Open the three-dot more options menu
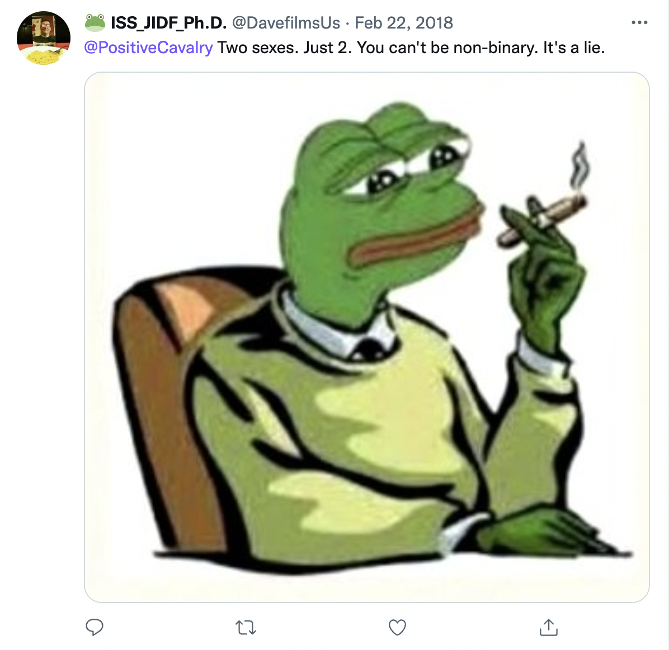This screenshot has height=650, width=669. tap(639, 22)
